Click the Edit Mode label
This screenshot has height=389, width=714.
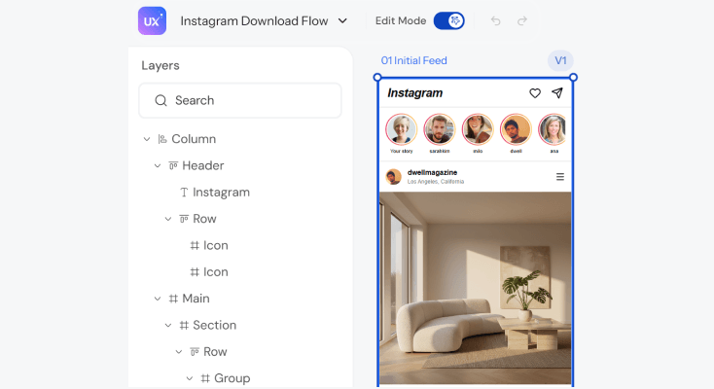[x=400, y=21]
